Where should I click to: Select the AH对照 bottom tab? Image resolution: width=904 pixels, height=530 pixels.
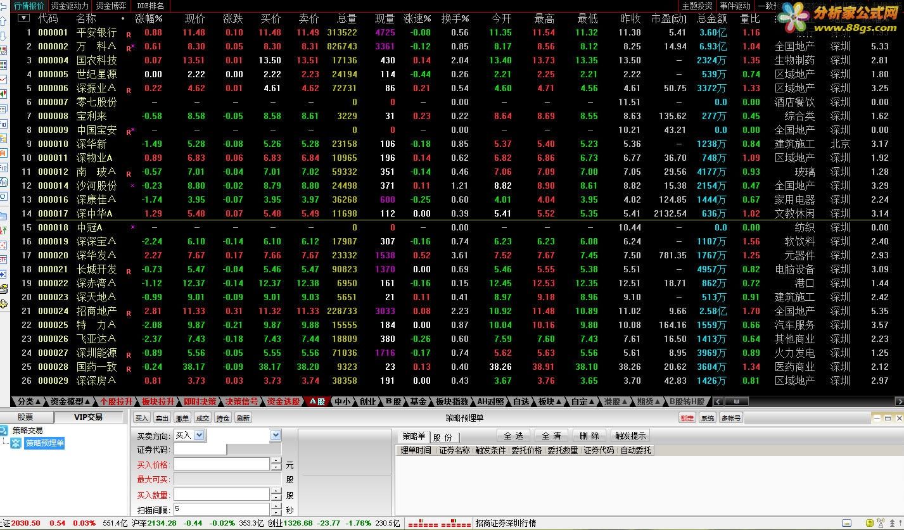pyautogui.click(x=491, y=401)
